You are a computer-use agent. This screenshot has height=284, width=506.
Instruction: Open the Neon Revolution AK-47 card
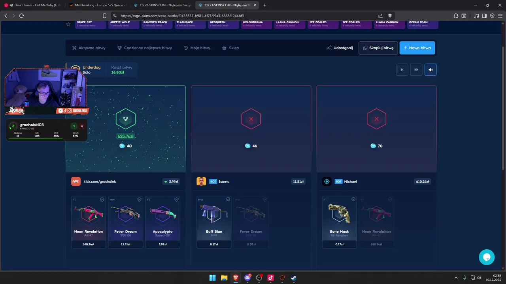[x=89, y=222]
